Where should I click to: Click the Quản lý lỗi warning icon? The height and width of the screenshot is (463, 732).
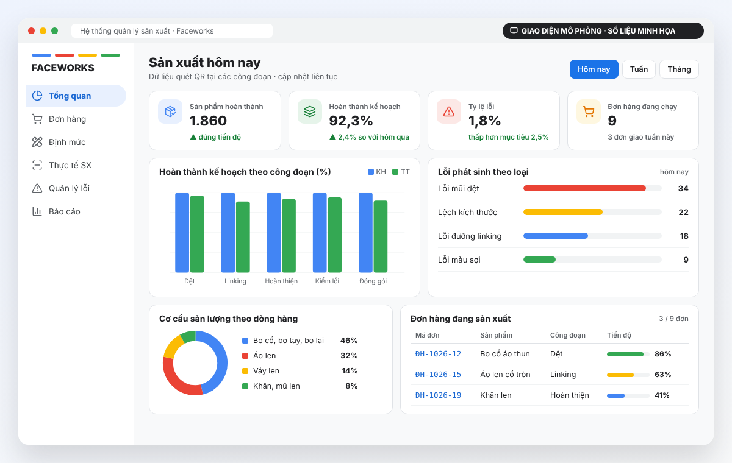[37, 188]
